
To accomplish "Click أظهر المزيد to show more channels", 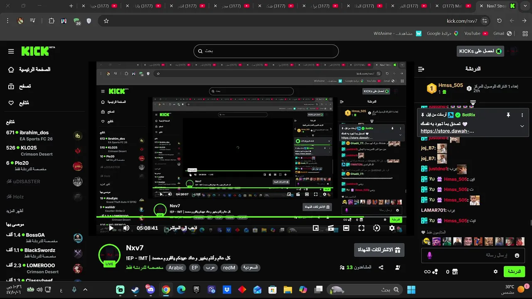I will point(15,211).
